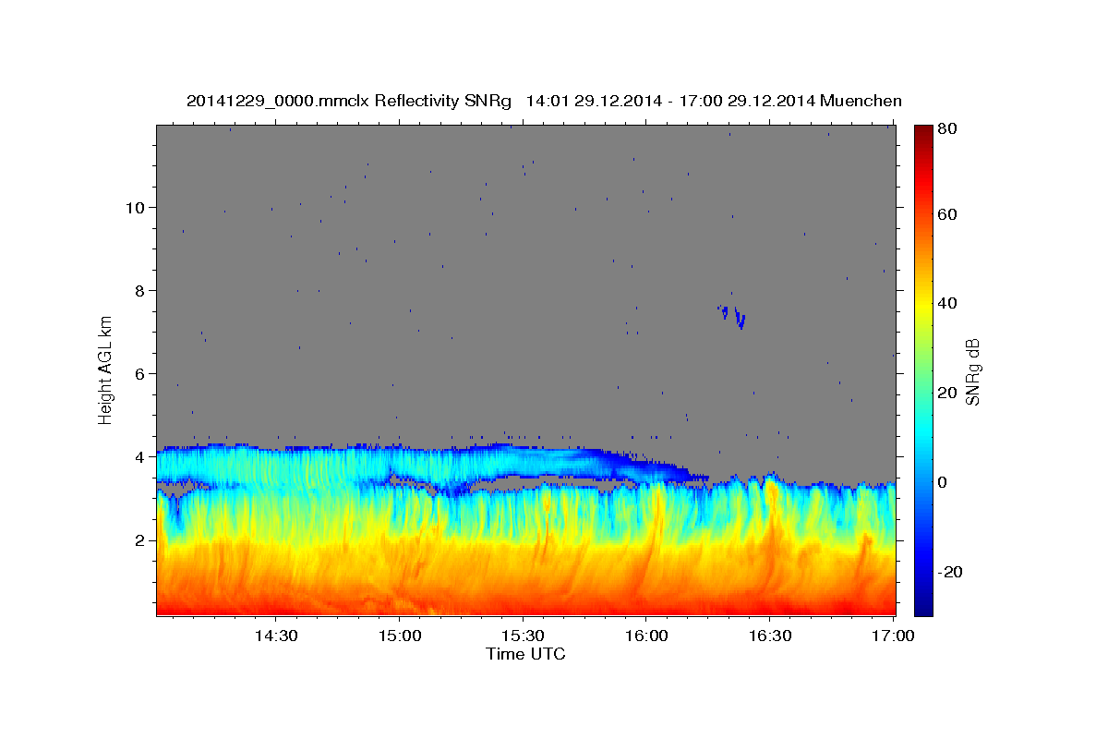The height and width of the screenshot is (739, 1108).
Task: Click the plot title text
Action: [544, 101]
